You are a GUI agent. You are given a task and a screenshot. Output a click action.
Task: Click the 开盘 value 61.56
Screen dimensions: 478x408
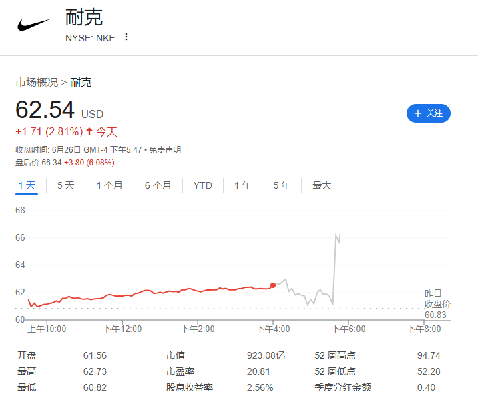coord(95,355)
